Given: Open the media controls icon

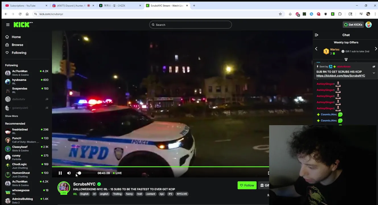Looking at the screenshot, I should [x=361, y=14].
